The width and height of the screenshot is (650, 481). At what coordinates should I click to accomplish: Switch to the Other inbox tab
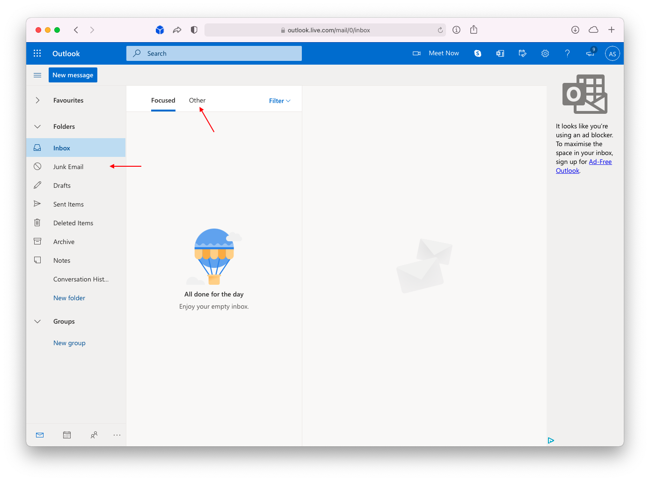(197, 100)
